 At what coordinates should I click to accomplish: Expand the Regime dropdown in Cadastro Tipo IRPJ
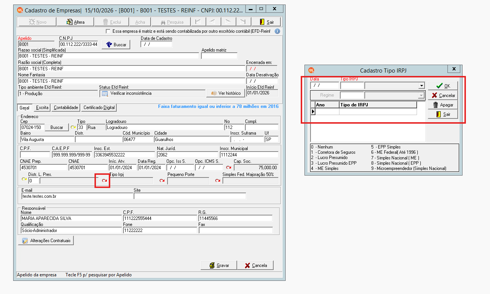pyautogui.click(x=421, y=95)
